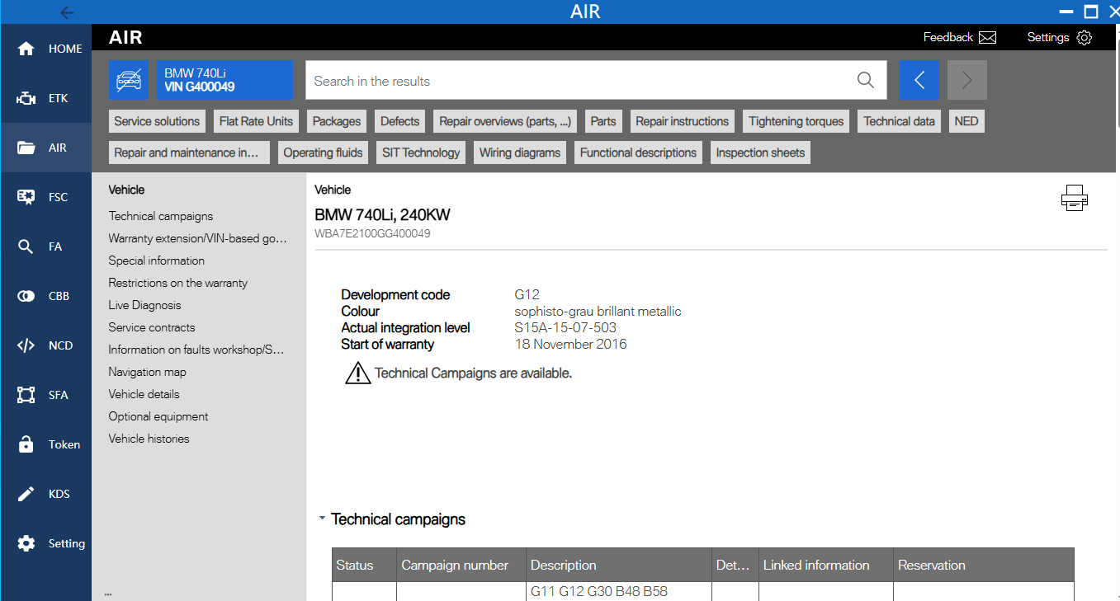Filter by Service solutions
Viewport: 1120px width, 601px height.
157,121
